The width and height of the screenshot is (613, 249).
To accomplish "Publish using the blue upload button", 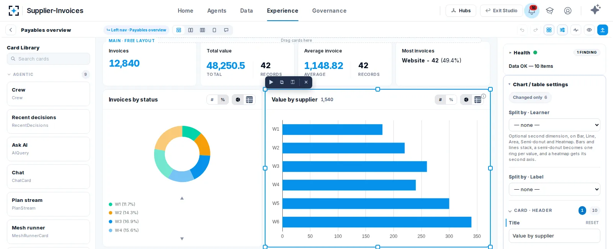I will 603,30.
